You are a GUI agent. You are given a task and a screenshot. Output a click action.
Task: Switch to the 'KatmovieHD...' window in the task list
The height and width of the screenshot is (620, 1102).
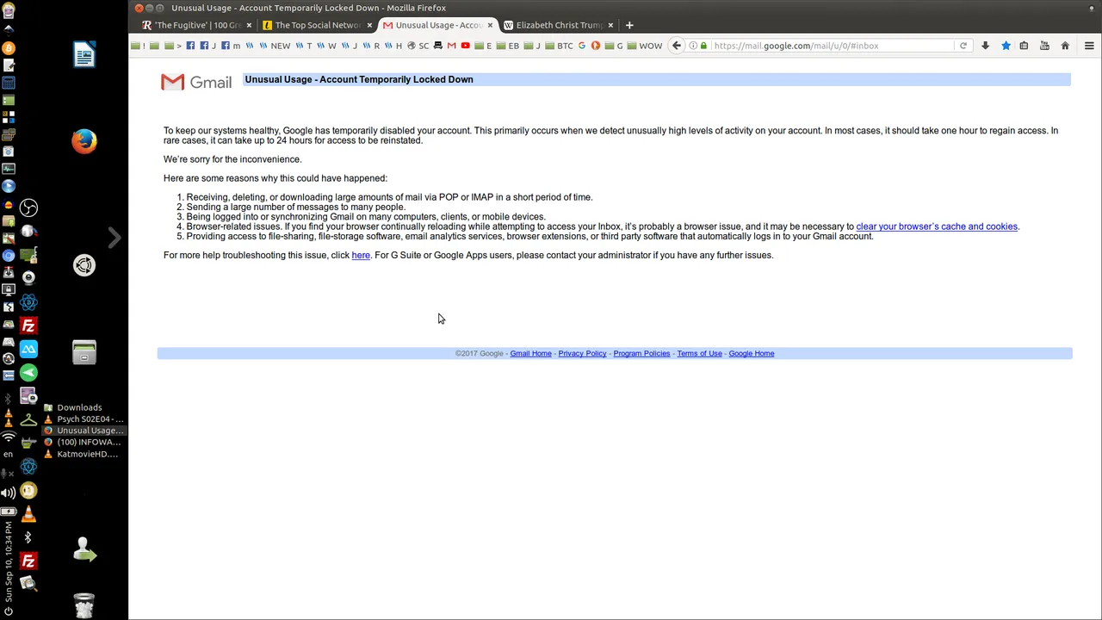(x=83, y=454)
